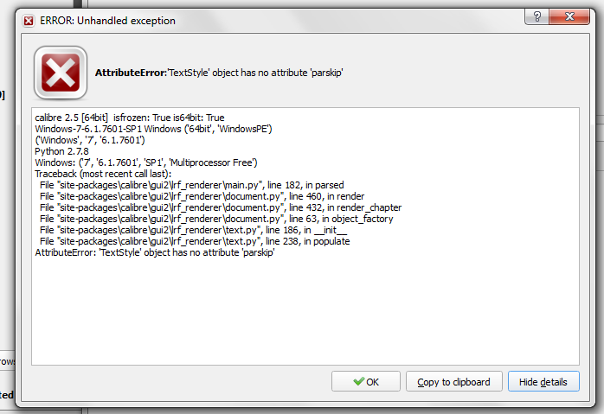Click the bold AttributeError heading message
604x414 pixels.
(x=220, y=73)
